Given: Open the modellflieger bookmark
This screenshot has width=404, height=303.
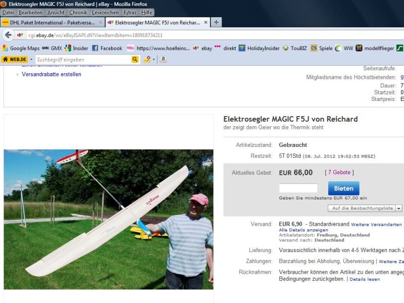Looking at the screenshot, I should (x=375, y=48).
